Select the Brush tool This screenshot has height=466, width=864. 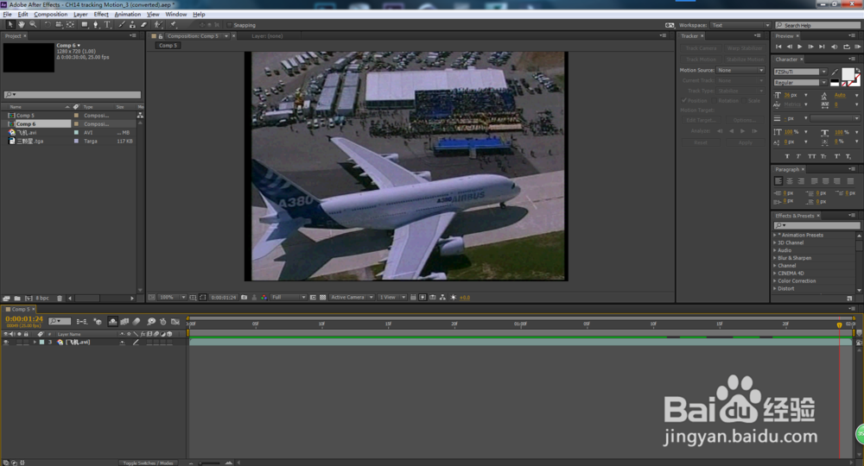pos(122,25)
